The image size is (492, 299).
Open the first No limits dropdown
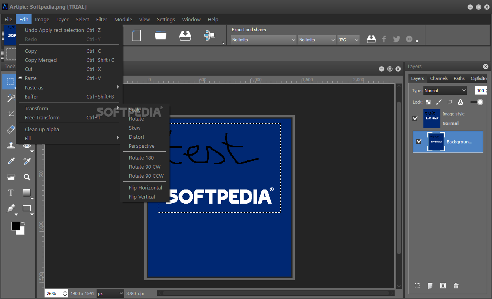pos(263,40)
